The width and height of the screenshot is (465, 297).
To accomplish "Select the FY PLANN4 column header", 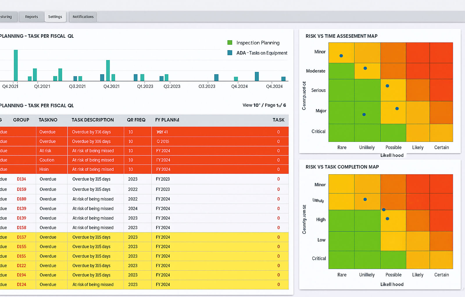I will pyautogui.click(x=167, y=120).
